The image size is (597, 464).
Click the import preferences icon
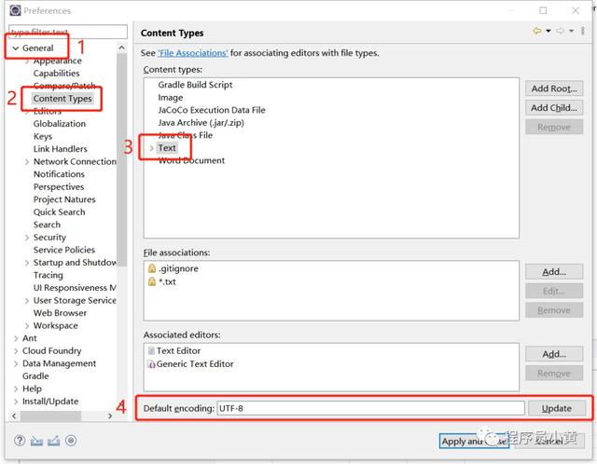[x=36, y=441]
